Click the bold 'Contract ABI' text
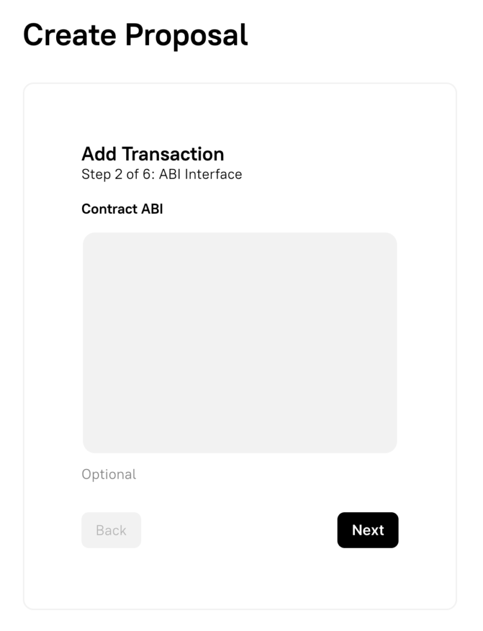This screenshot has height=631, width=483. coord(122,209)
